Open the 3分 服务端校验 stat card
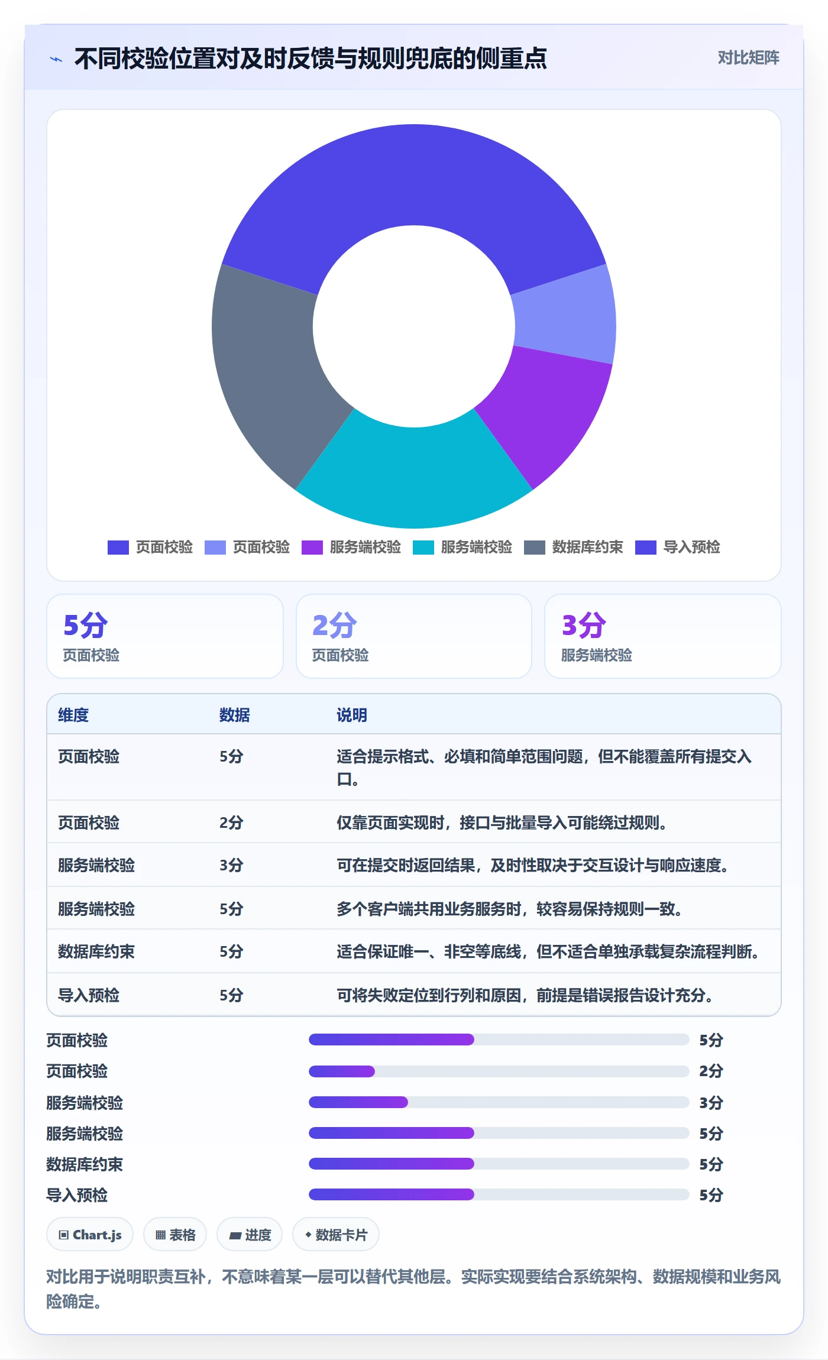Viewport: 828px width, 1360px height. pyautogui.click(x=662, y=636)
